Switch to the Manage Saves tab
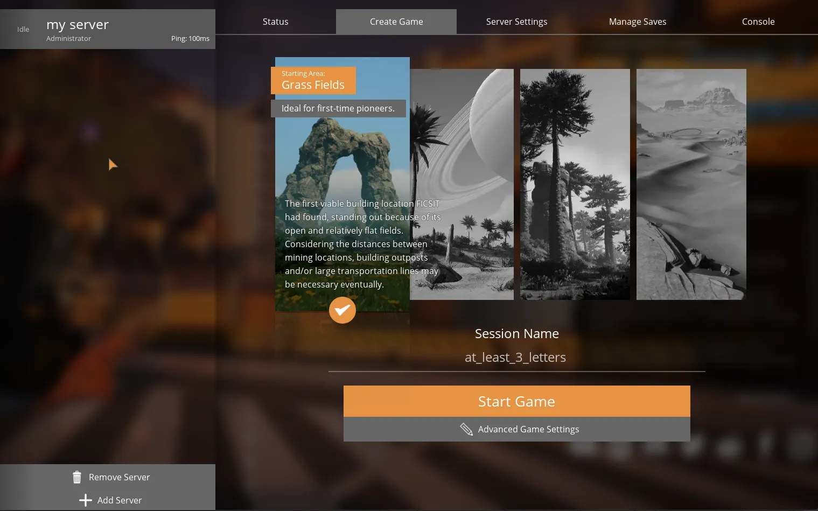Viewport: 818px width, 511px height. click(x=637, y=22)
